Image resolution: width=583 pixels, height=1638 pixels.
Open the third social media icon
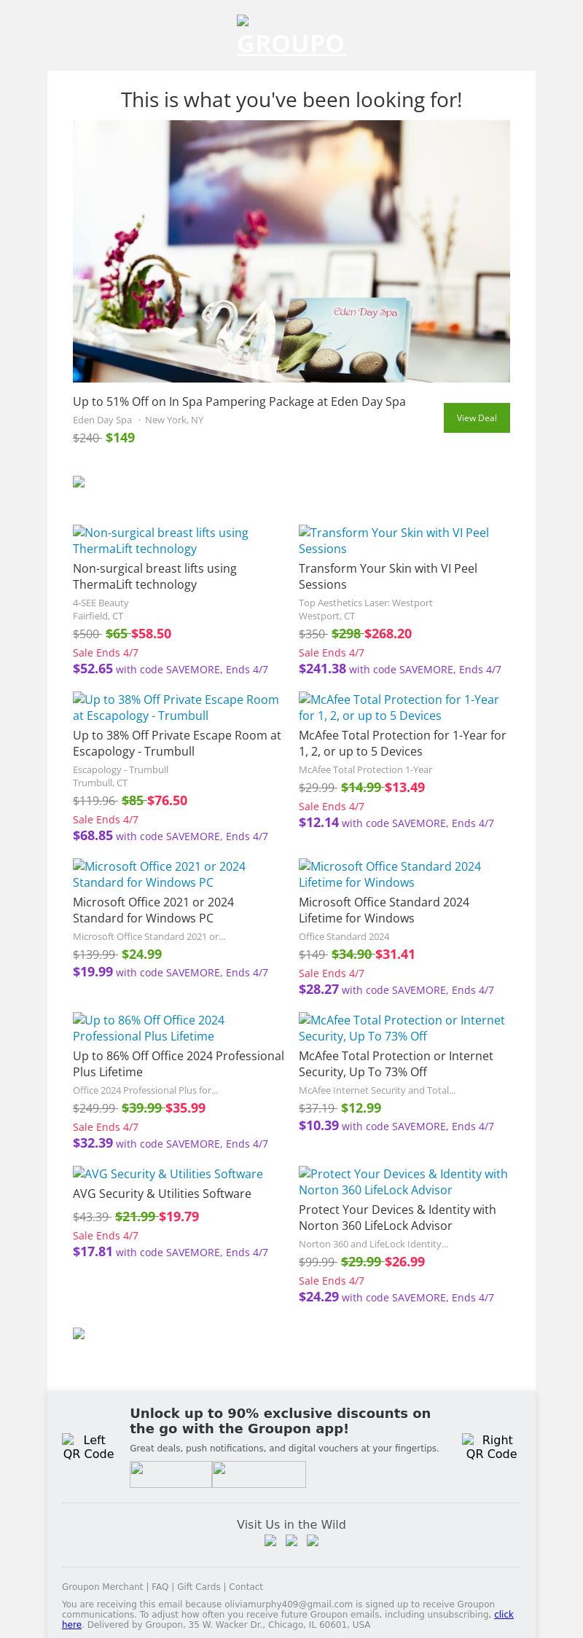pyautogui.click(x=313, y=1540)
